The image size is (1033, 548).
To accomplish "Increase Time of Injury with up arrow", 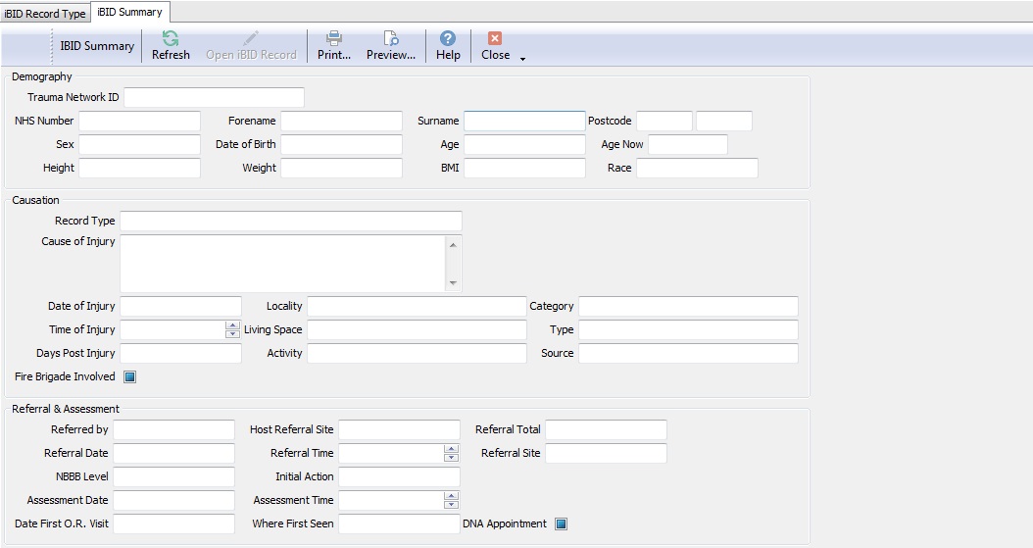I will [x=232, y=325].
